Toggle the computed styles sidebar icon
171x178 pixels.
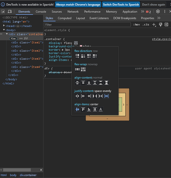point(167,24)
